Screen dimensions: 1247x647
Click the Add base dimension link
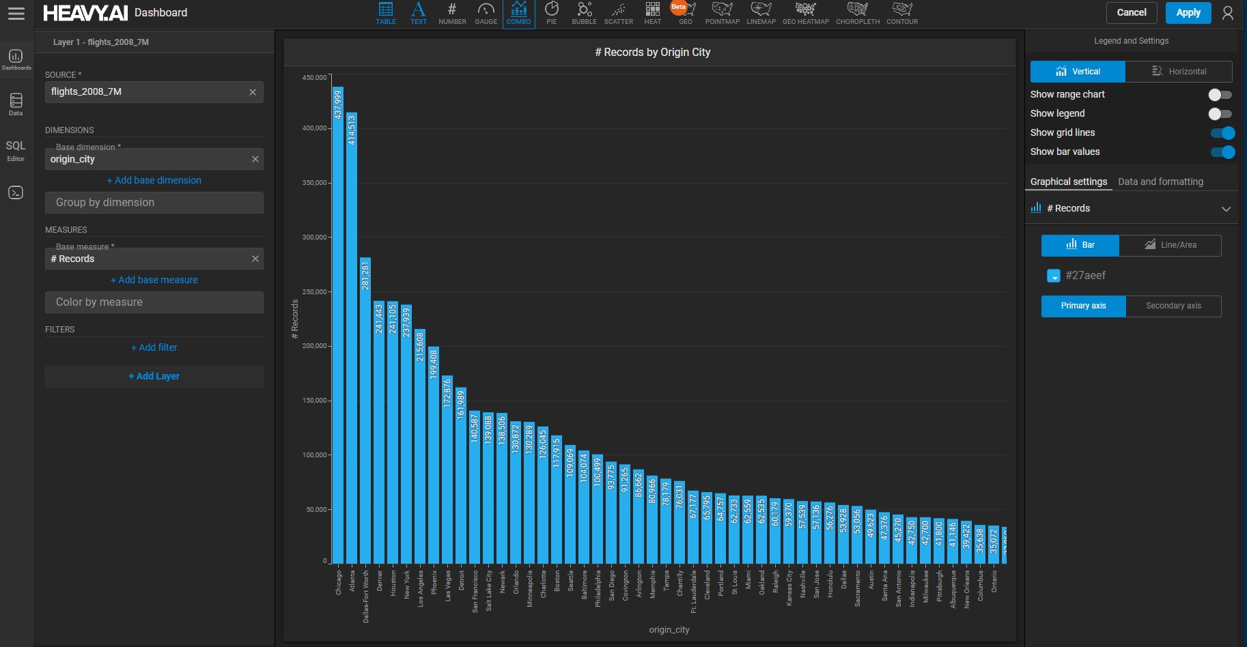coord(154,180)
